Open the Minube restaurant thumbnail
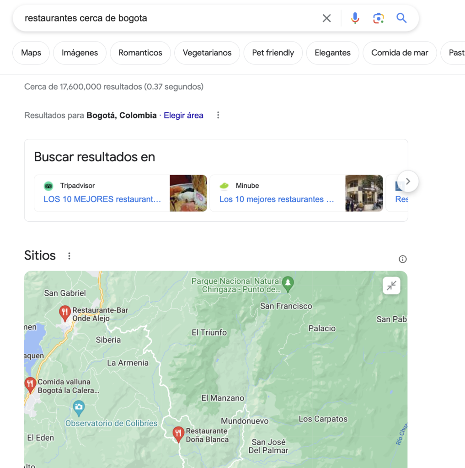465x468 pixels. pos(364,193)
